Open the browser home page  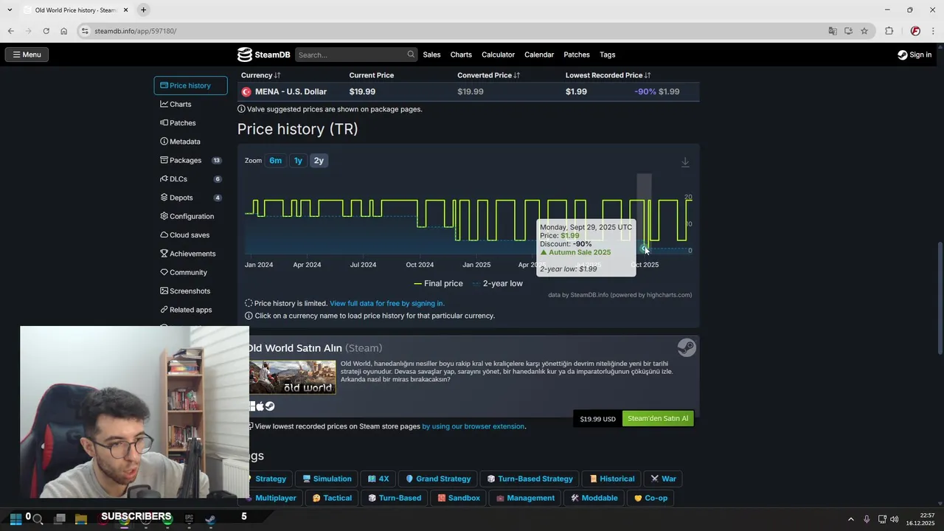coord(64,31)
